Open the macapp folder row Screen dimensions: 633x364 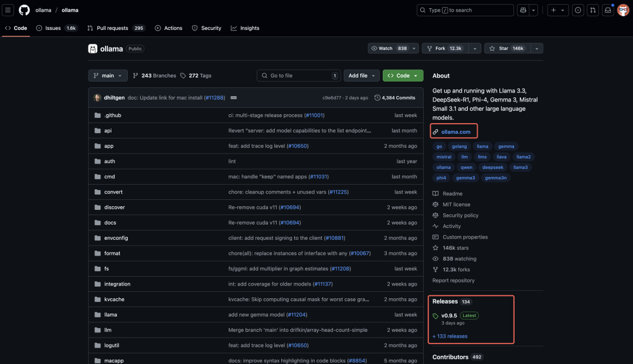[256, 359]
